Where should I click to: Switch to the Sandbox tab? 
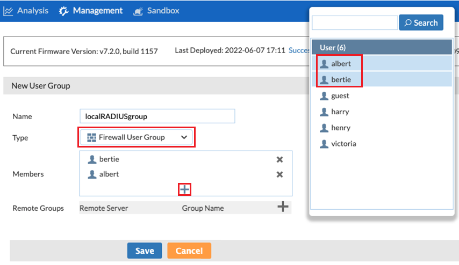pyautogui.click(x=162, y=11)
